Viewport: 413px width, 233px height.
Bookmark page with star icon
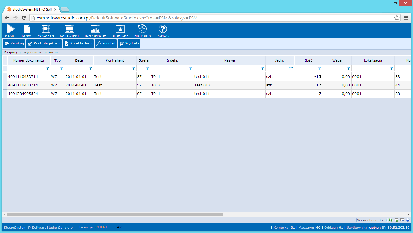pyautogui.click(x=397, y=18)
